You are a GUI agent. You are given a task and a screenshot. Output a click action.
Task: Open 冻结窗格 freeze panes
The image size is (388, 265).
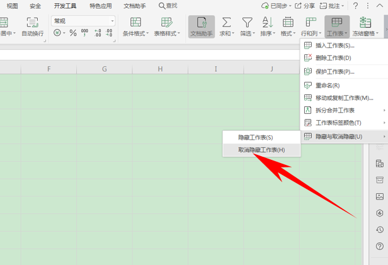click(365, 26)
